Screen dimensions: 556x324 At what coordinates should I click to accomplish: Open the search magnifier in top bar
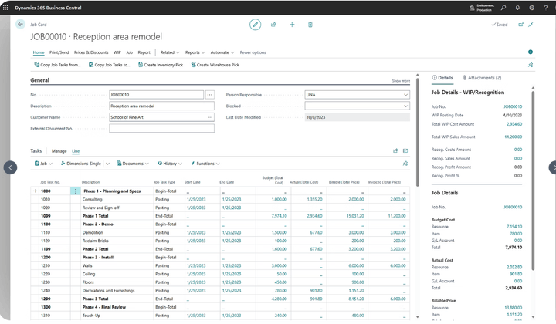(x=504, y=8)
